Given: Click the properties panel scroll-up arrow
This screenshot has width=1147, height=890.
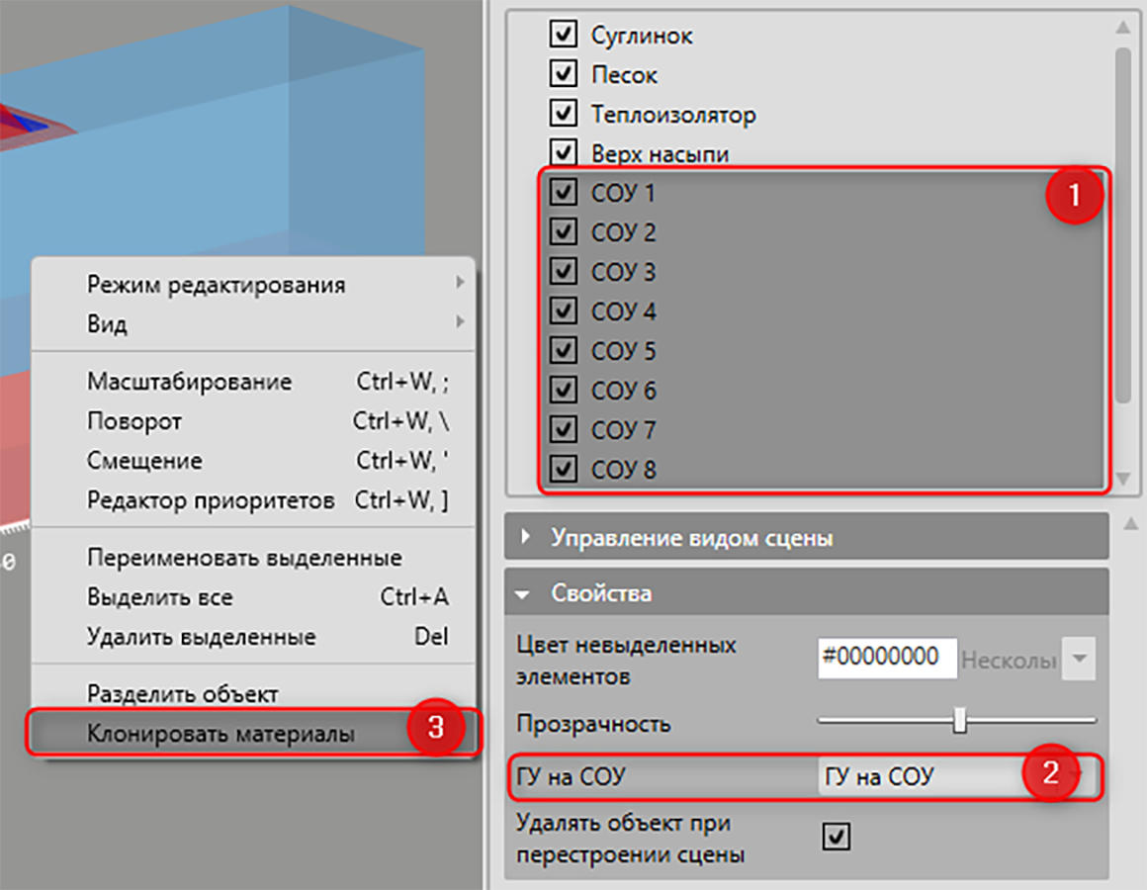Looking at the screenshot, I should (1130, 523).
